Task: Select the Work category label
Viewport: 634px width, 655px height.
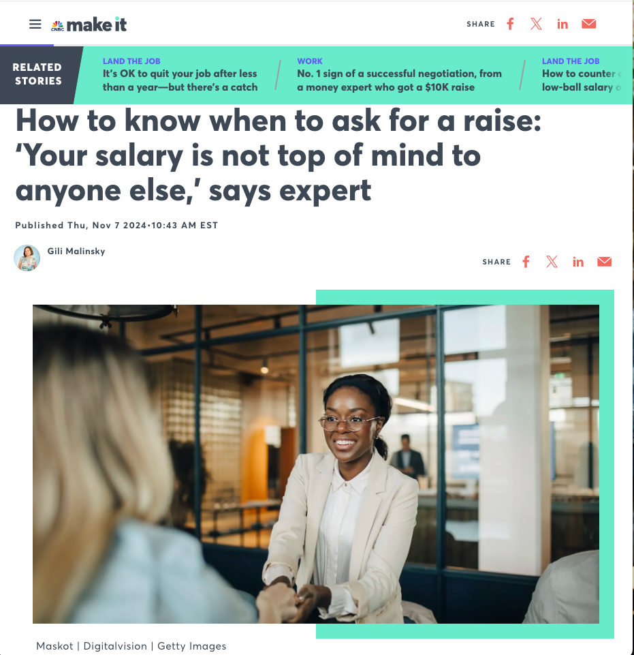Action: click(310, 61)
